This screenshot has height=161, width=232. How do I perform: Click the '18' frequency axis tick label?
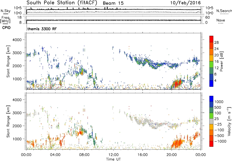click(x=19, y=17)
